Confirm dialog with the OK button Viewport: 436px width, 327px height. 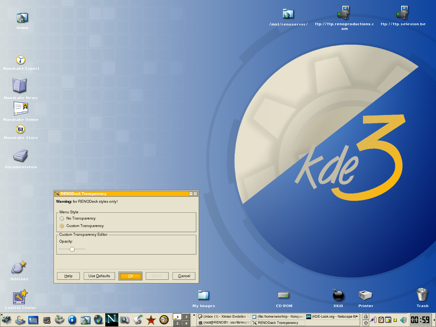click(x=130, y=276)
